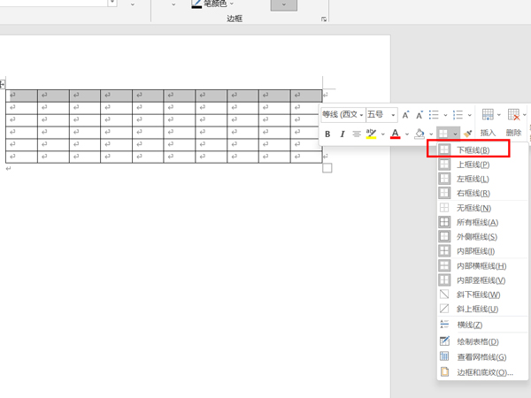
Task: Select 下框线(B) bottom border option
Action: [473, 150]
